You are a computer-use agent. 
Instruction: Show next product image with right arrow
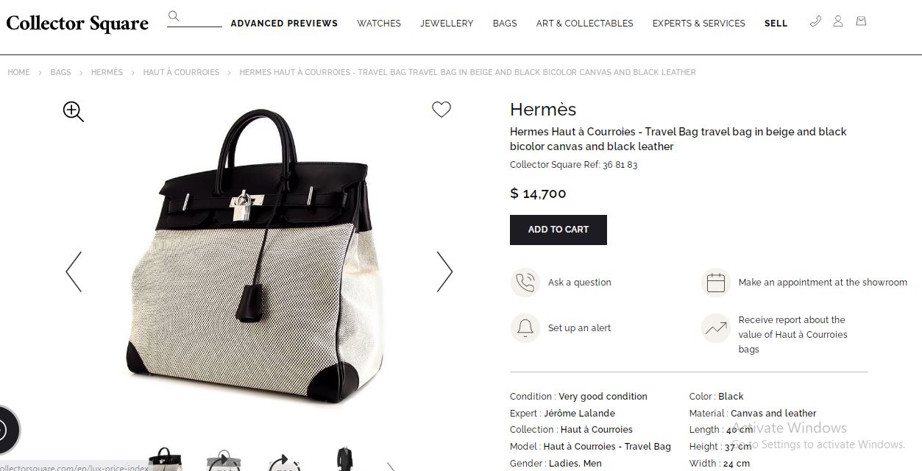(444, 272)
